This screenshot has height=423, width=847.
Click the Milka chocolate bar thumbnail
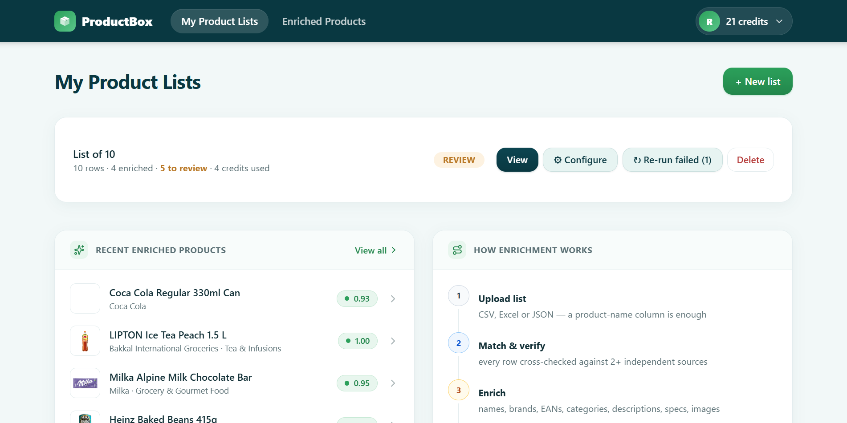pos(85,383)
